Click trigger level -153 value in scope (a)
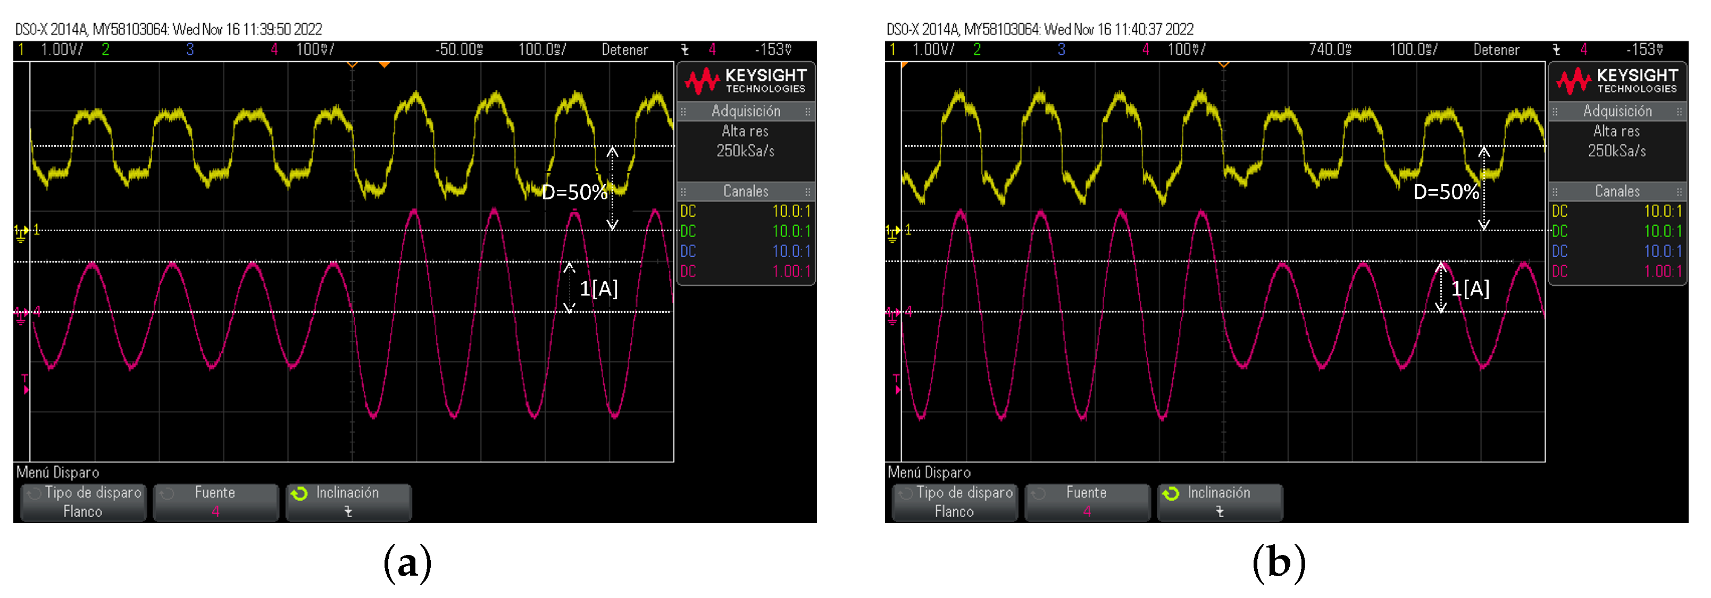The image size is (1711, 598). click(773, 50)
